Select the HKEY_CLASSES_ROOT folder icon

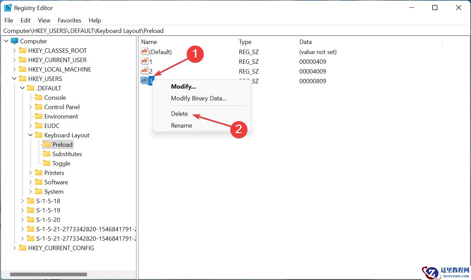[x=23, y=50]
